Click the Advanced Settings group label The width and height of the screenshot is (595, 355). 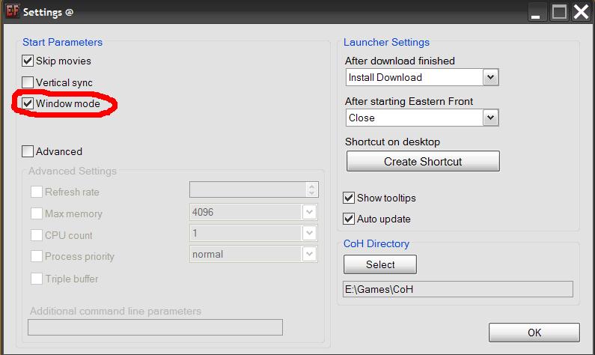coord(73,172)
